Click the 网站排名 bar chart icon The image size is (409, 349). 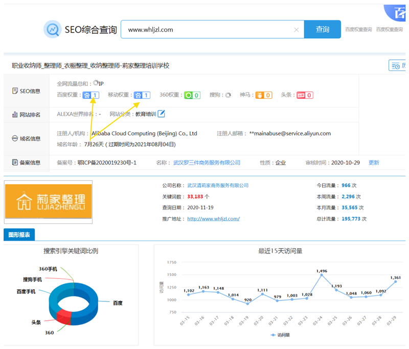(x=15, y=114)
